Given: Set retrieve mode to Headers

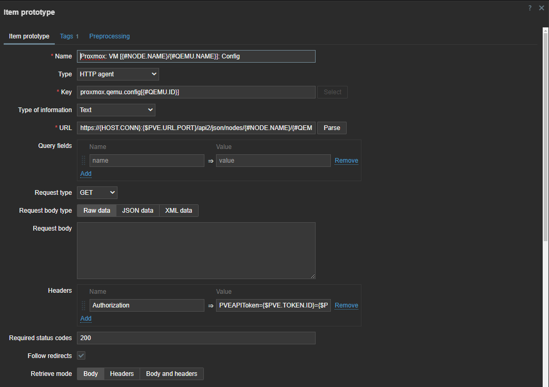Looking at the screenshot, I should click(122, 374).
